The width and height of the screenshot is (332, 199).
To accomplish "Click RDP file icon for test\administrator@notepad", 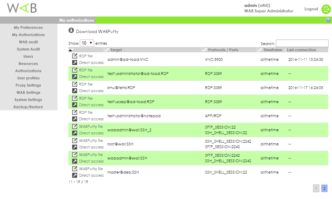I will [x=74, y=112].
